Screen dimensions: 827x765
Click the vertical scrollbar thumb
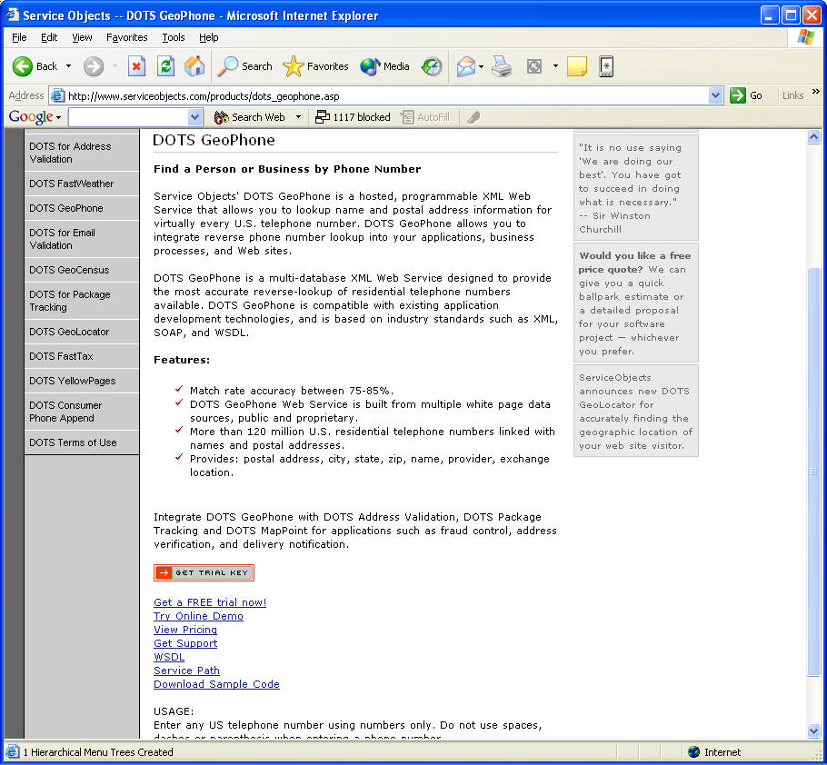coord(813,472)
